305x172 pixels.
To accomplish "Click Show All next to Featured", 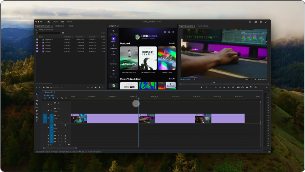I will 171,43.
